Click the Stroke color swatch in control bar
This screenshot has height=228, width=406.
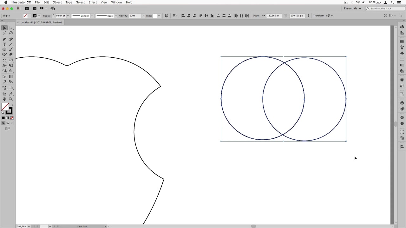pyautogui.click(x=35, y=16)
